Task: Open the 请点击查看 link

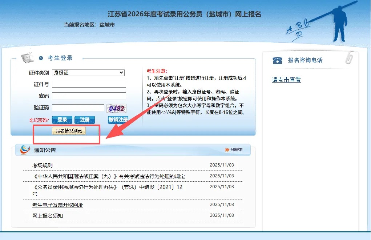Action: coord(286,80)
